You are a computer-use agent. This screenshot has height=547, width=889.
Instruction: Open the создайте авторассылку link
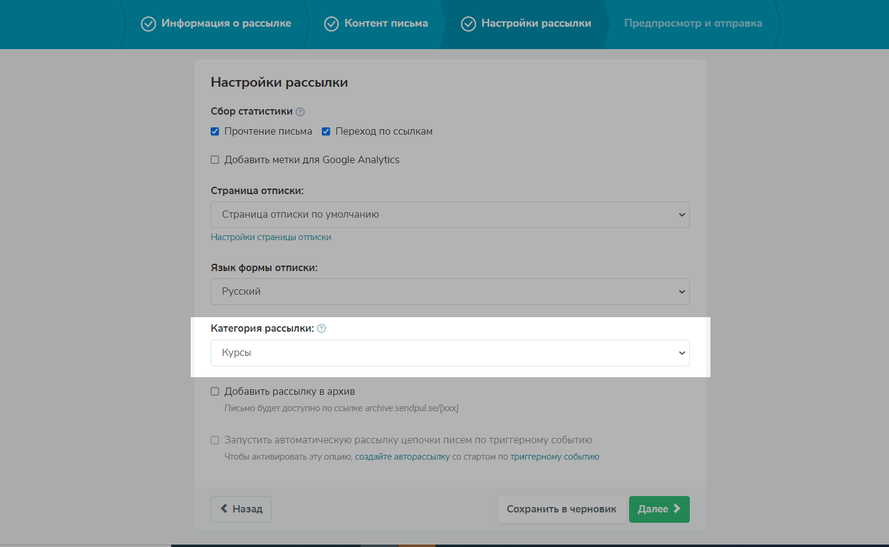click(x=402, y=457)
